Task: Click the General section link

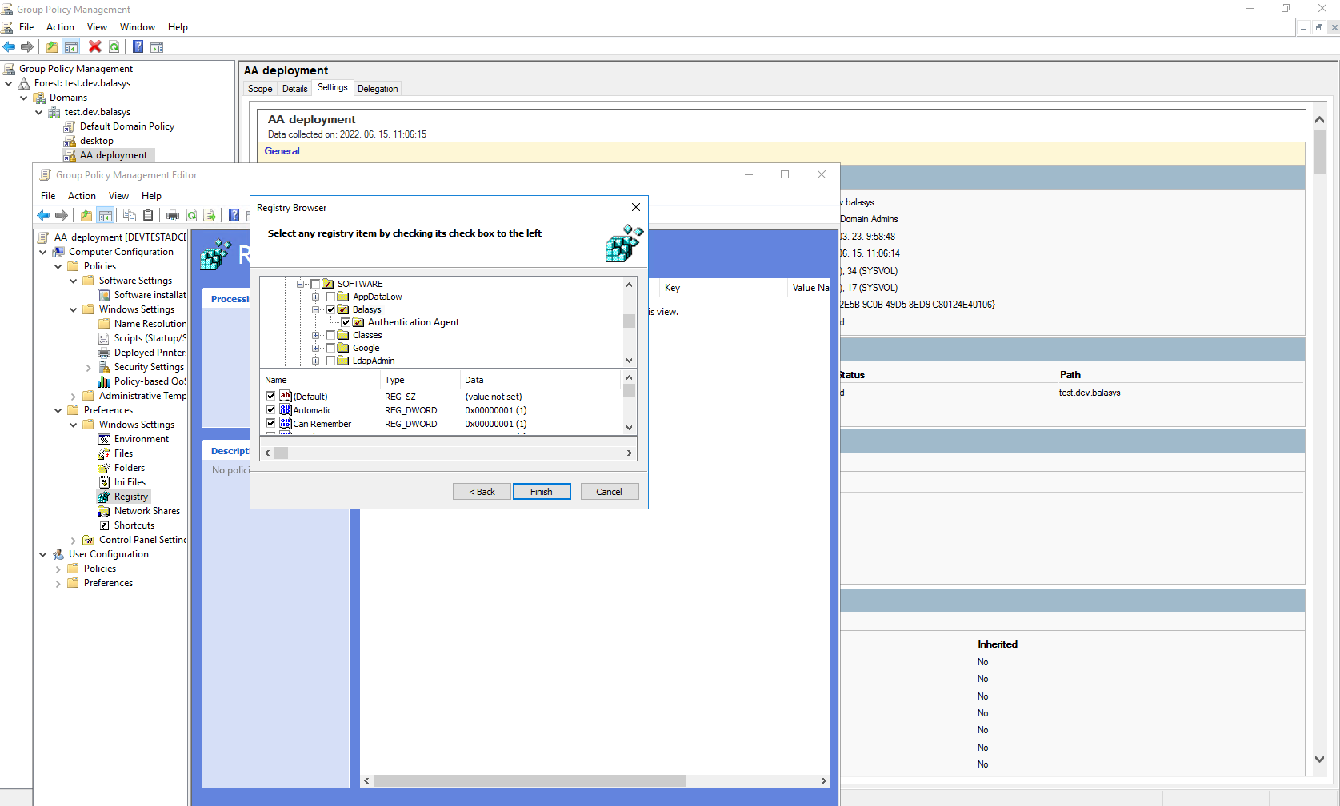Action: 282,151
